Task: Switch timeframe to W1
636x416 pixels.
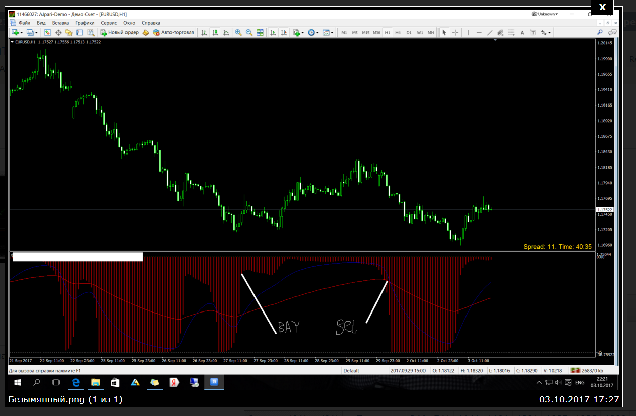Action: pyautogui.click(x=420, y=32)
